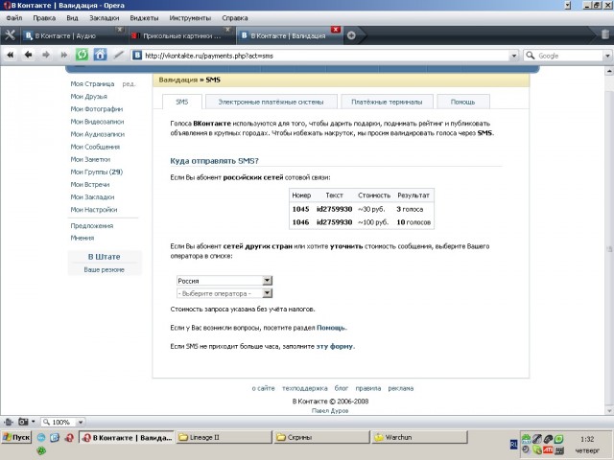Expand the address bar URL history dropdown

pyautogui.click(x=514, y=56)
